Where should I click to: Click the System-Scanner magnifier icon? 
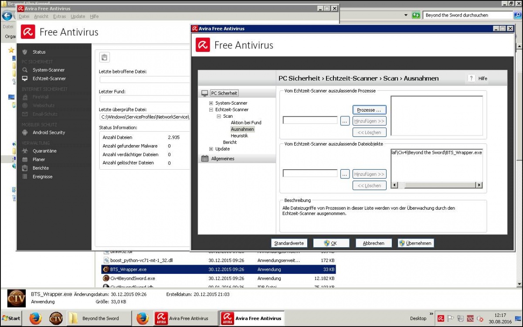(x=25, y=70)
